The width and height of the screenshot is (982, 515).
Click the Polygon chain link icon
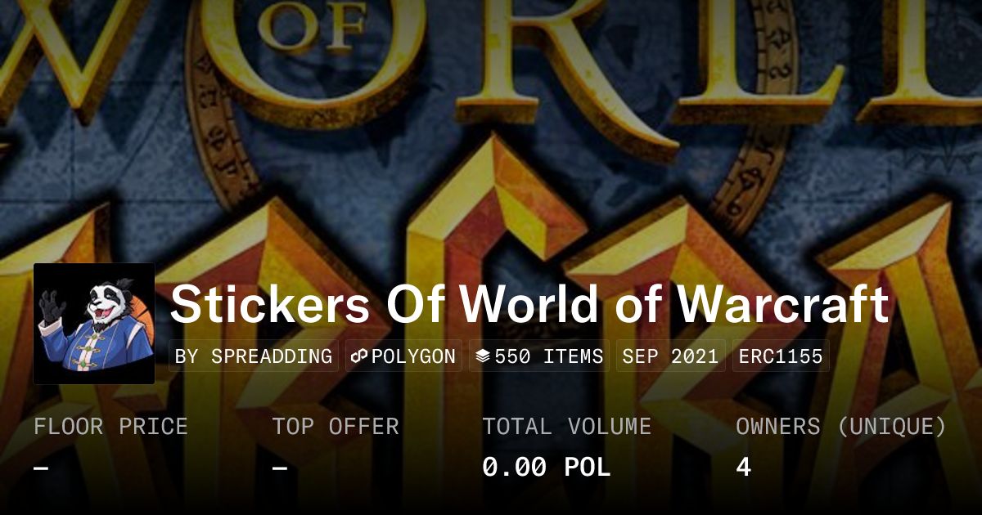[358, 356]
